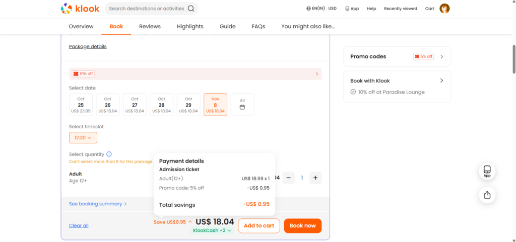The image size is (516, 242).
Task: Increase Adult quantity with plus
Action: coord(315,178)
